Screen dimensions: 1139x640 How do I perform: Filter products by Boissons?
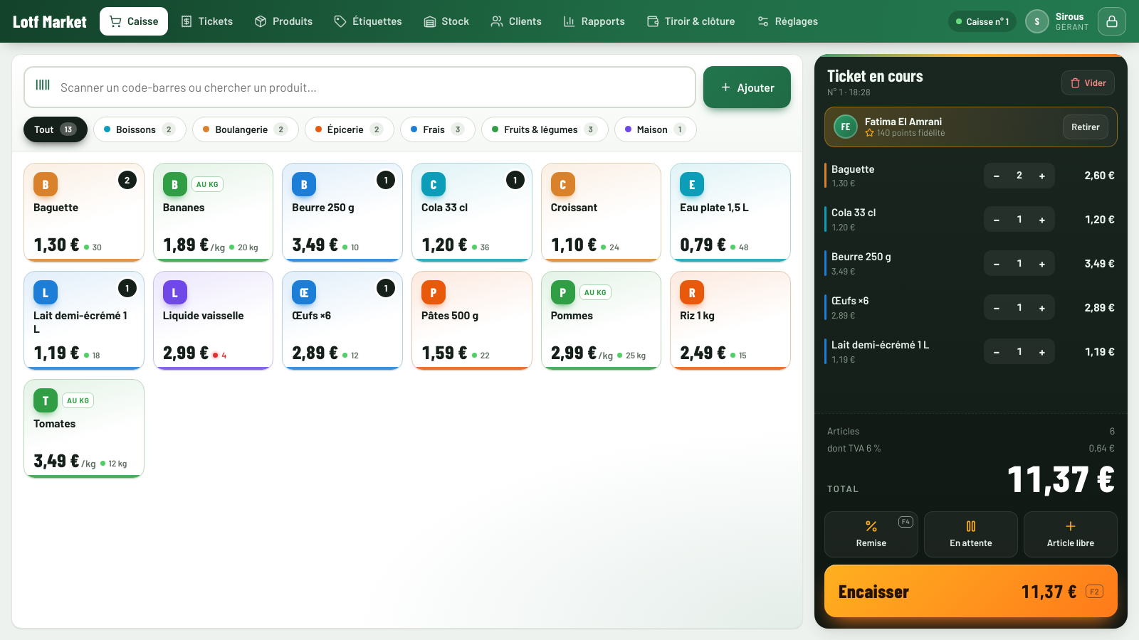140,129
